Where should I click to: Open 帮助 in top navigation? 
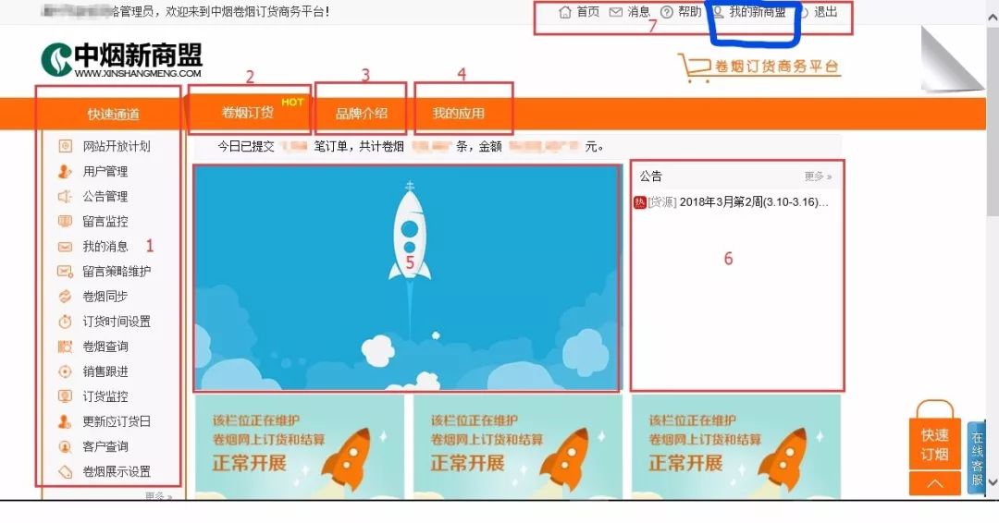(689, 12)
